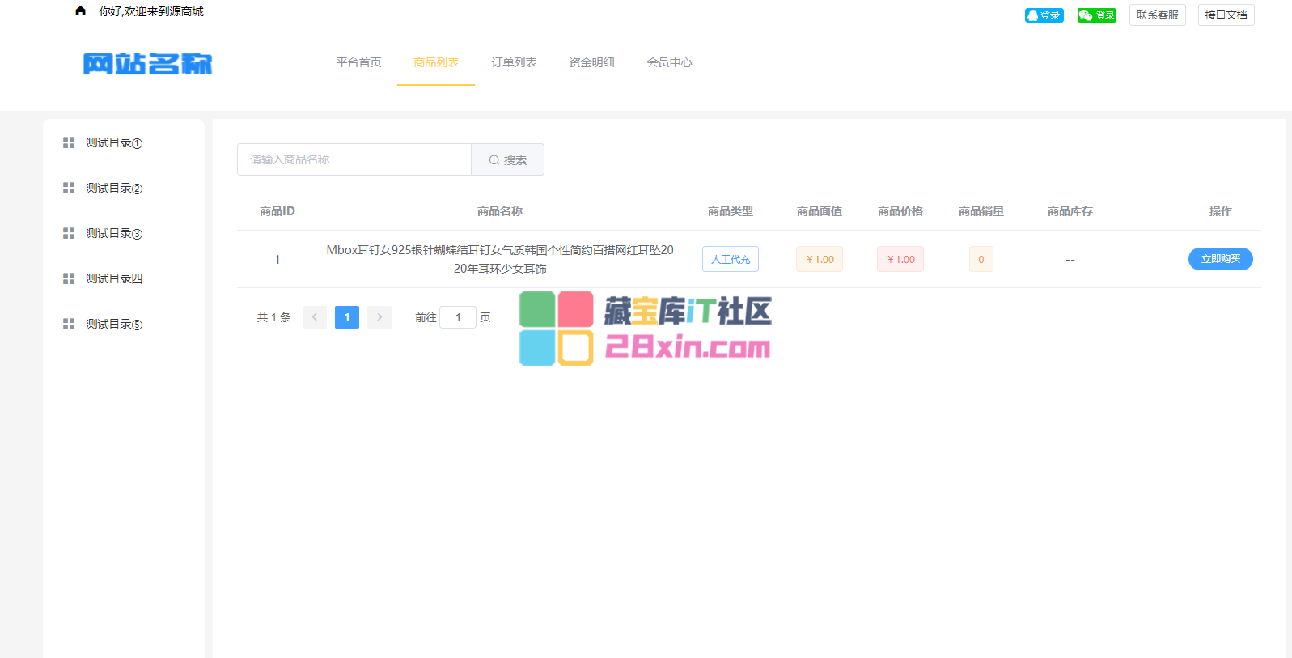Select 测试目录四 category
The image size is (1292, 658).
(x=114, y=278)
